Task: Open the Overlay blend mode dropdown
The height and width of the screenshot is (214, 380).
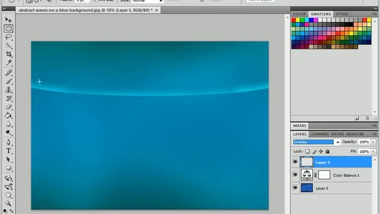Action: 338,142
